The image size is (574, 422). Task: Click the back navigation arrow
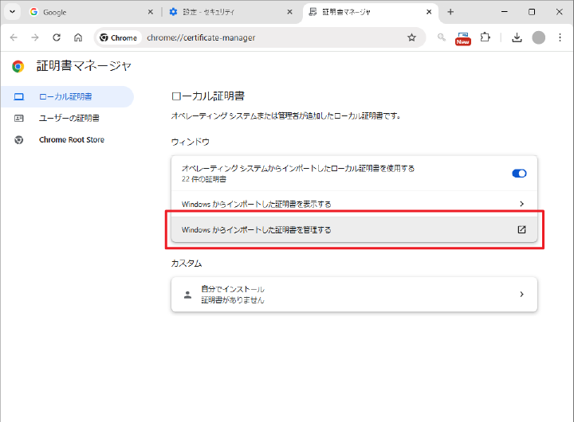coord(14,37)
